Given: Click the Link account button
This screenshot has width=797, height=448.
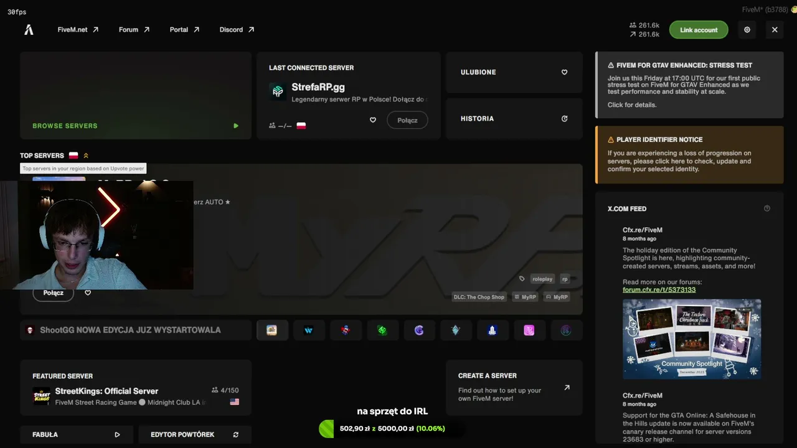Looking at the screenshot, I should (x=699, y=30).
